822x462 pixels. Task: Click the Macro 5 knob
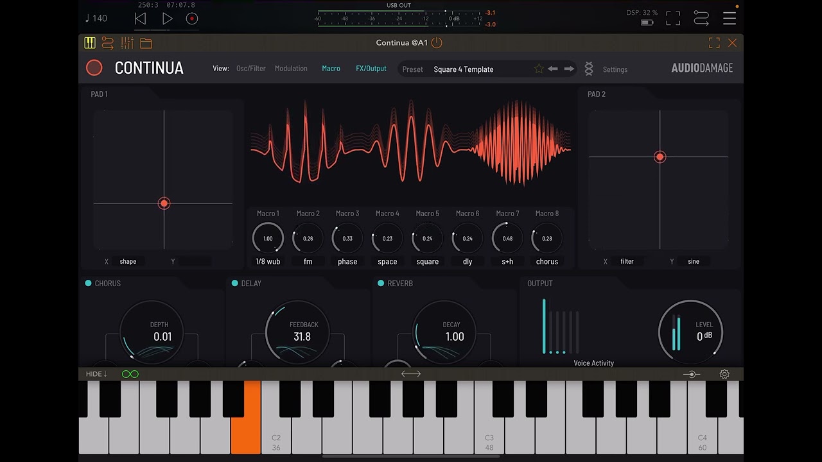point(428,238)
